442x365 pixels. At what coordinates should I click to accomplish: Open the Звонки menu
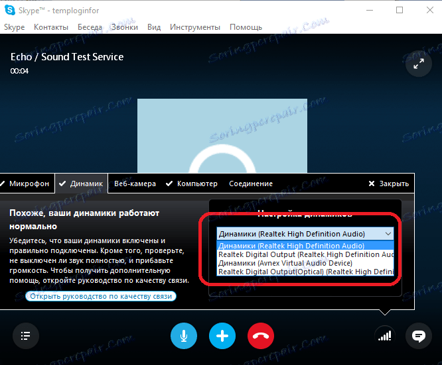click(x=124, y=27)
